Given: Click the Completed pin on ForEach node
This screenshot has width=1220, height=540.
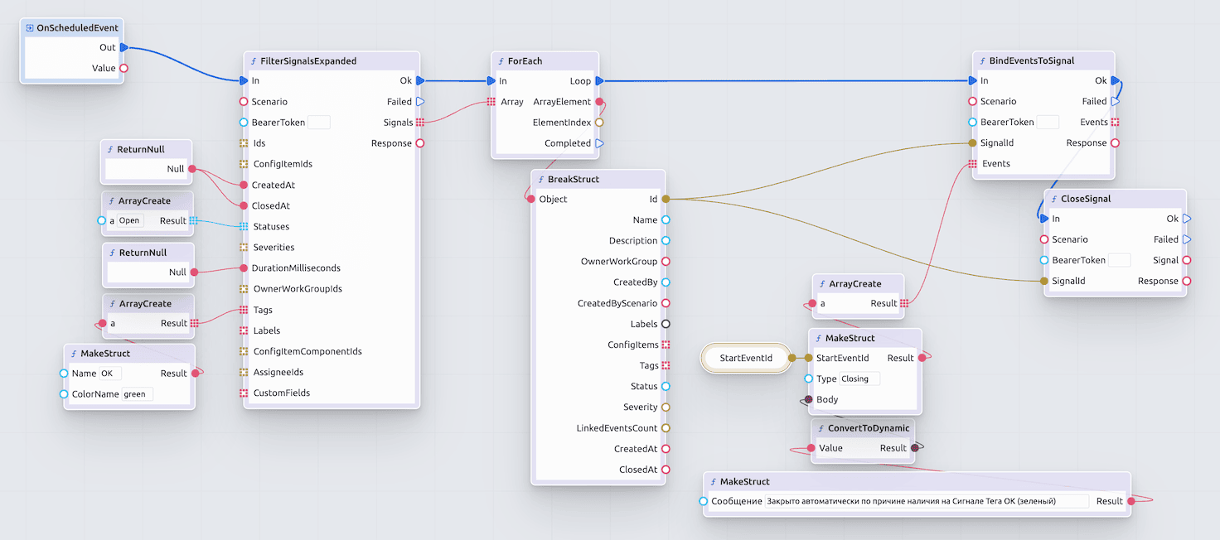Looking at the screenshot, I should coord(599,143).
